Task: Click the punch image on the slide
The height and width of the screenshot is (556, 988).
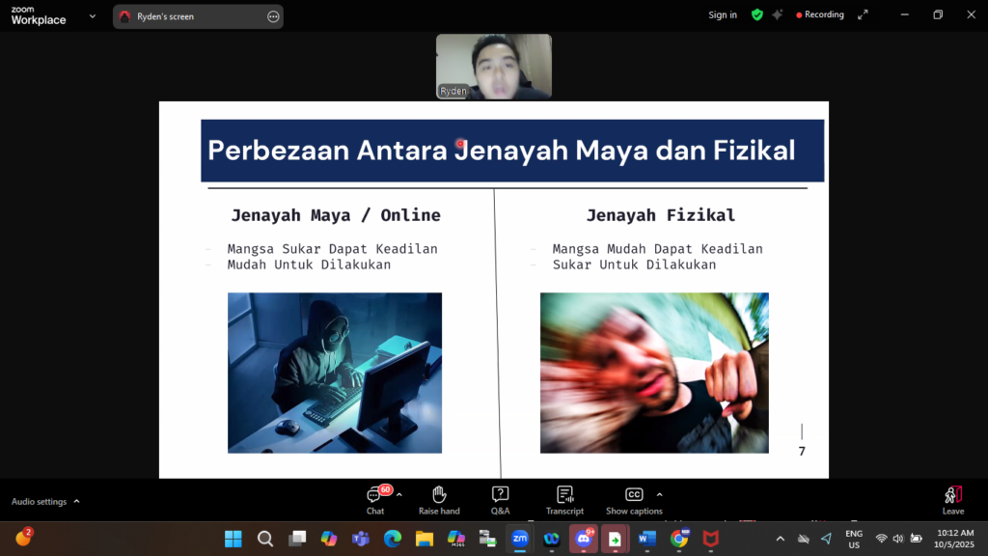Action: point(654,373)
